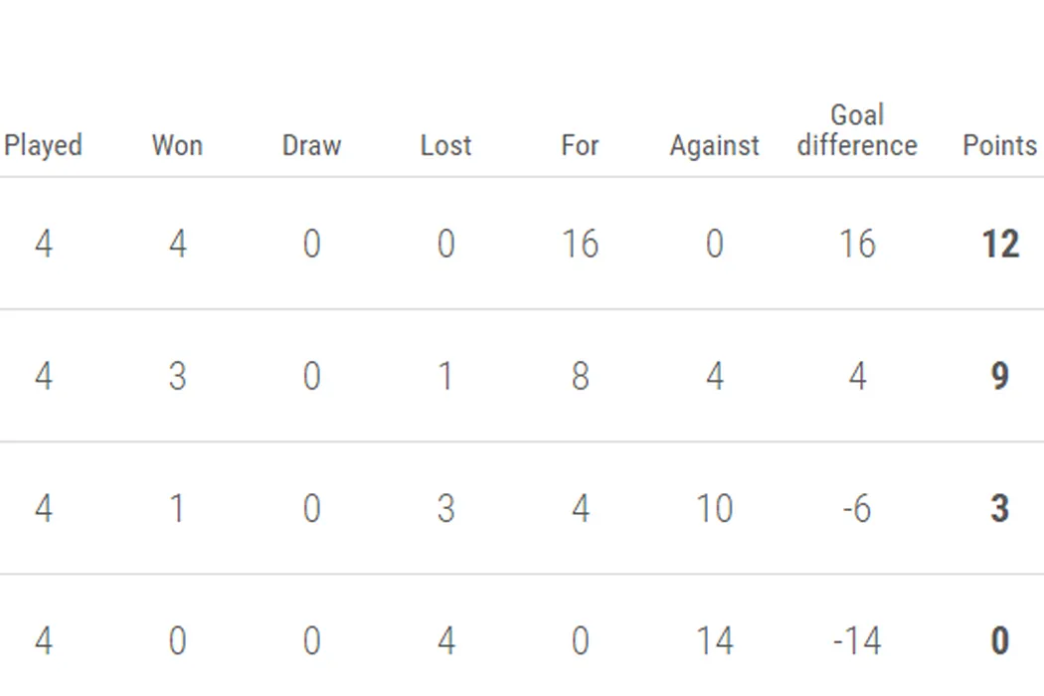
Task: Click the Against column header
Action: click(714, 146)
